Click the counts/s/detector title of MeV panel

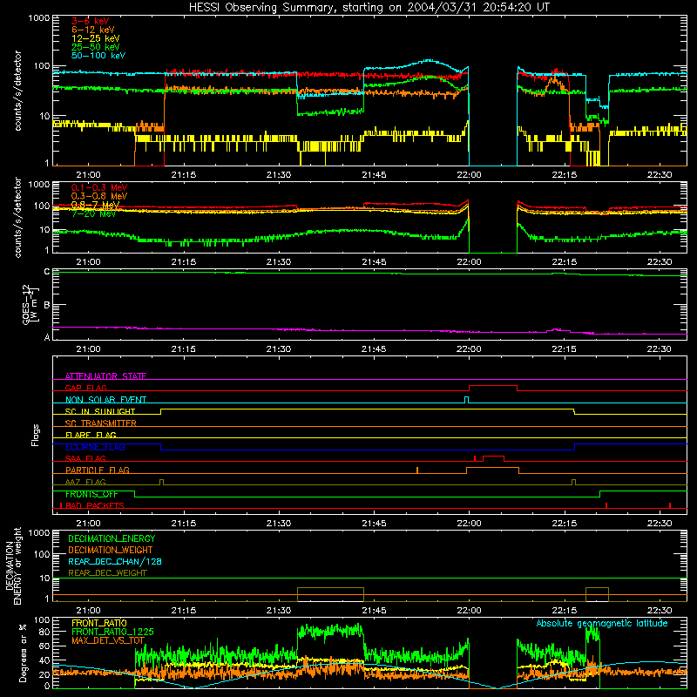pyautogui.click(x=17, y=217)
